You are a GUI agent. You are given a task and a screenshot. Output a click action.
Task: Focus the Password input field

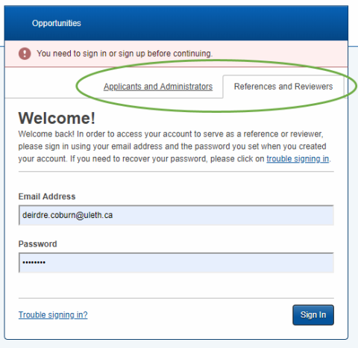coord(176,263)
